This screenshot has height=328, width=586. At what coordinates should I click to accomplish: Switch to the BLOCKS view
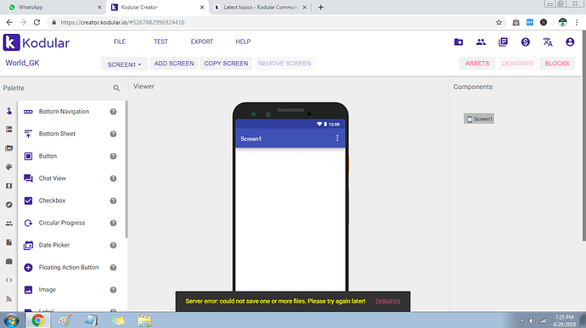(557, 64)
